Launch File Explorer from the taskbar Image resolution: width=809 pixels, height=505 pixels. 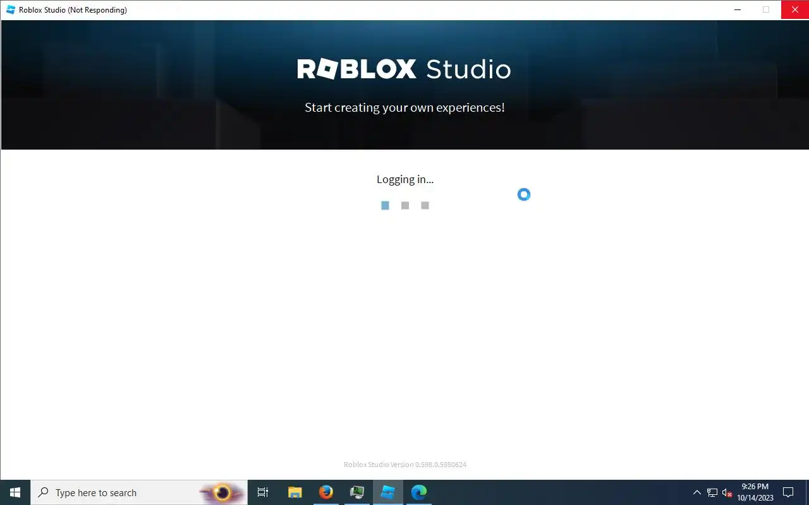point(295,492)
